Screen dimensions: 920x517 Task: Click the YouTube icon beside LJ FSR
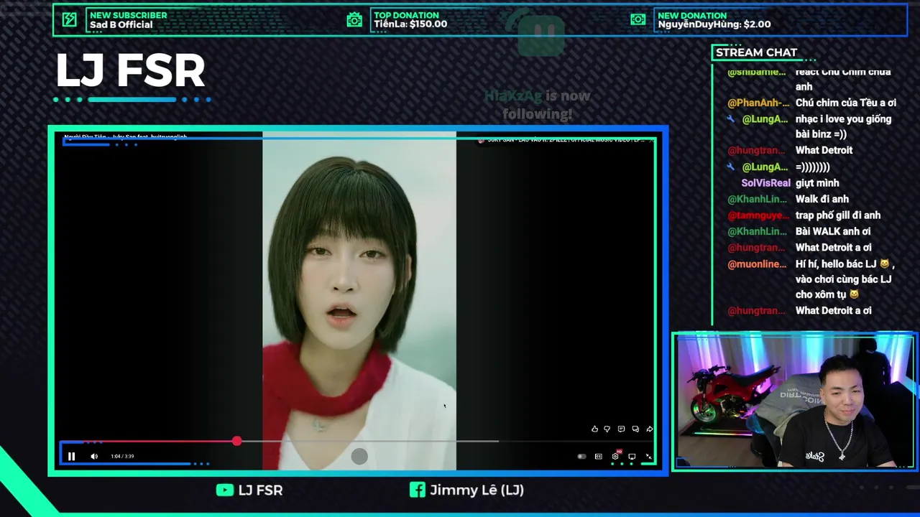[x=225, y=490]
